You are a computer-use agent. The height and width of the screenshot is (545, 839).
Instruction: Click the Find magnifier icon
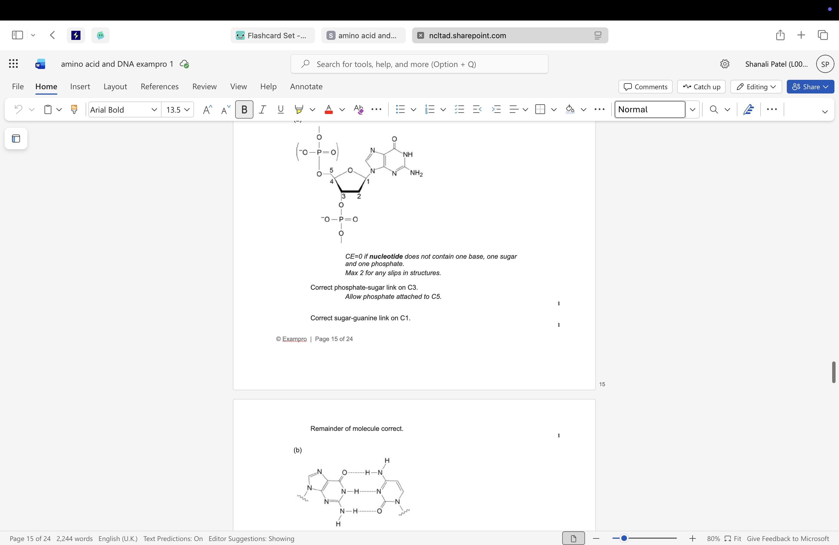(x=714, y=109)
